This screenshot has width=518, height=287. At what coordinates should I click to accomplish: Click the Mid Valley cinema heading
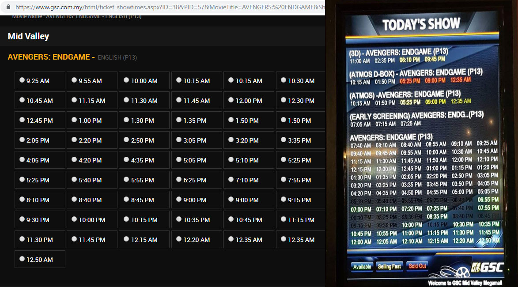[28, 36]
